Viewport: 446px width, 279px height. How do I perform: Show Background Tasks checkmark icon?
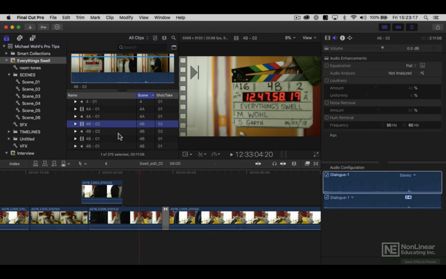[x=57, y=27]
